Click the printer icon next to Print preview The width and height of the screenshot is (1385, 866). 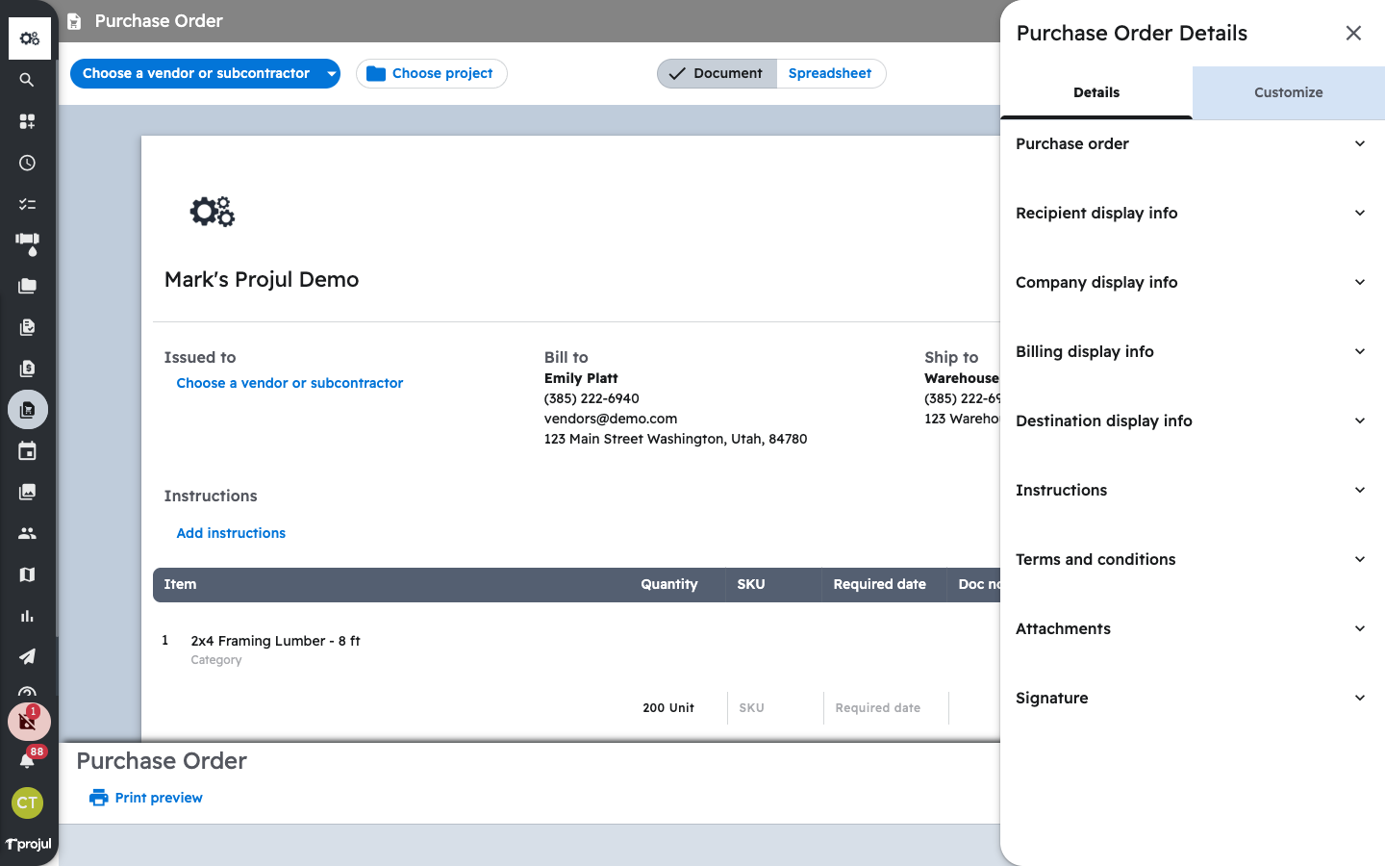point(98,798)
